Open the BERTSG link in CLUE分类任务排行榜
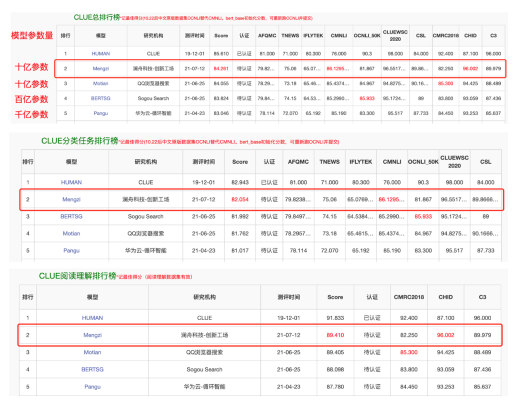 tap(71, 217)
